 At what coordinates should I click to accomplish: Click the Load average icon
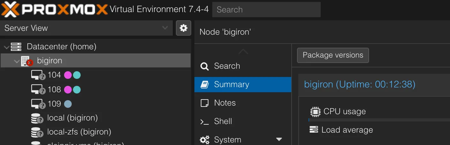[314, 130]
